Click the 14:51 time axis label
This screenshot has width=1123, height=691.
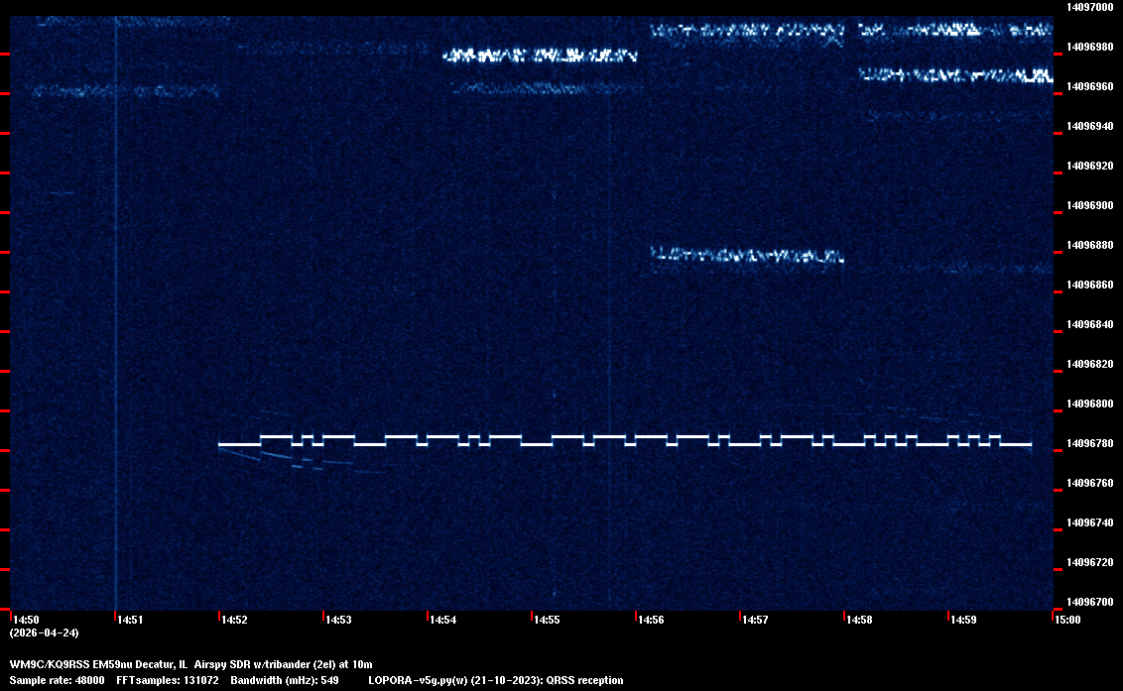click(131, 620)
